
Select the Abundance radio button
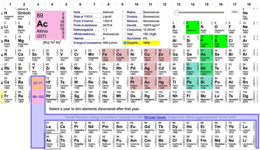pyautogui.click(x=125, y=38)
